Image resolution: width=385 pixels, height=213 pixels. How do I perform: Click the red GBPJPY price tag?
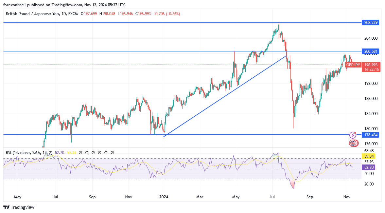coord(353,65)
